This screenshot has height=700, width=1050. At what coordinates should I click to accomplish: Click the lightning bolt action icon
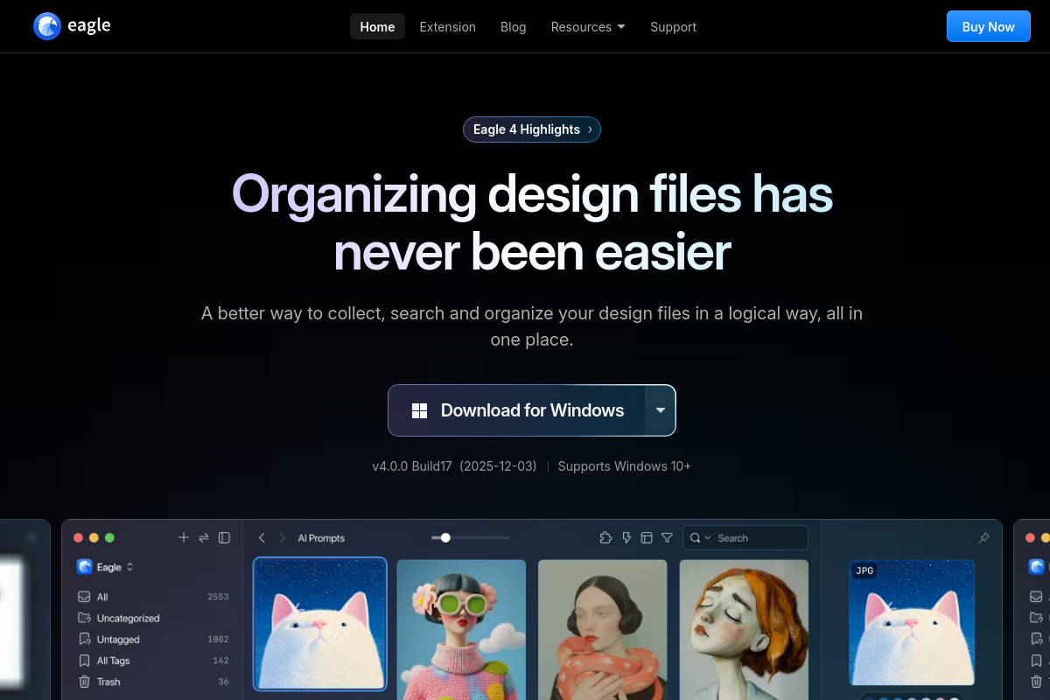626,537
